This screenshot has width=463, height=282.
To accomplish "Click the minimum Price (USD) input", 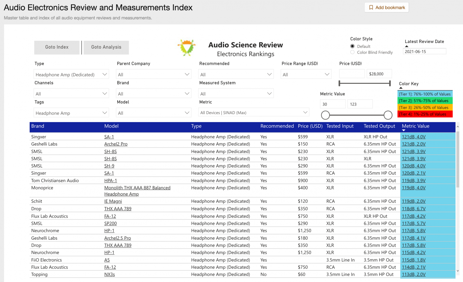I will [352, 74].
